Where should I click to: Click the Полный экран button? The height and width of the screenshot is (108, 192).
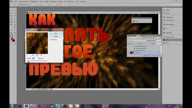click(59, 5)
